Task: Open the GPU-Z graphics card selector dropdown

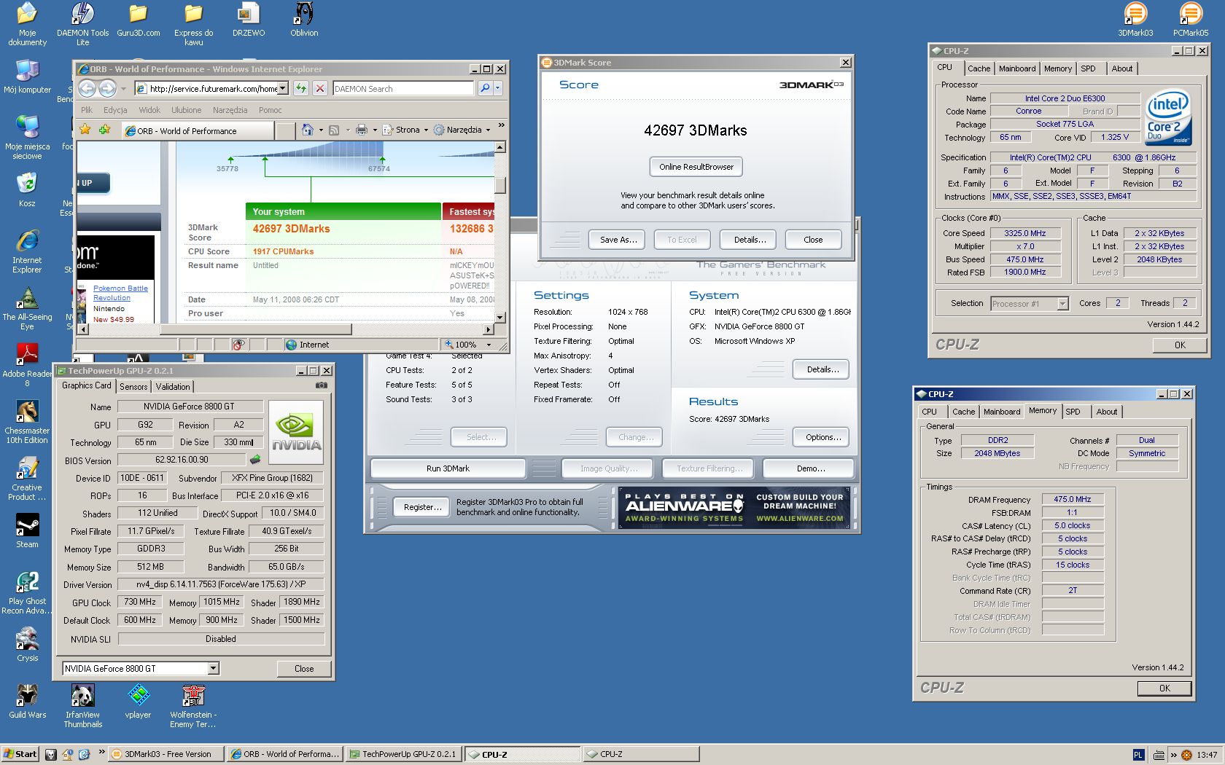Action: pos(213,668)
